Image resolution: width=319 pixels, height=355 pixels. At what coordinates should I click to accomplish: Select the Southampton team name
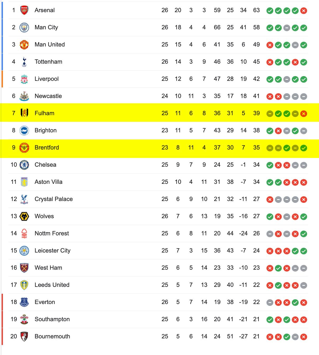(x=52, y=319)
